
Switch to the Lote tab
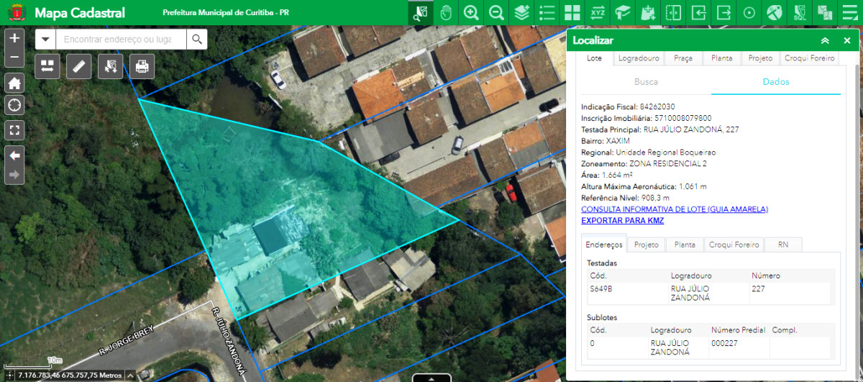(595, 58)
